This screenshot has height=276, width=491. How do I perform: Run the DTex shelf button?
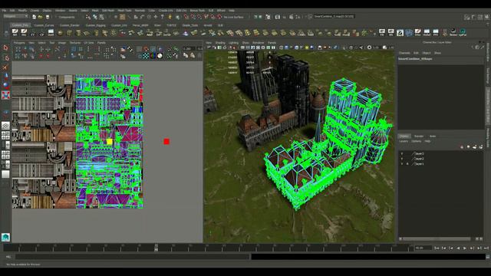pyautogui.click(x=417, y=32)
